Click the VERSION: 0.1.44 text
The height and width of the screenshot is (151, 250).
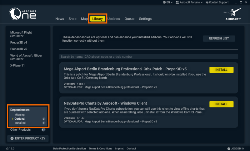coord(74,118)
